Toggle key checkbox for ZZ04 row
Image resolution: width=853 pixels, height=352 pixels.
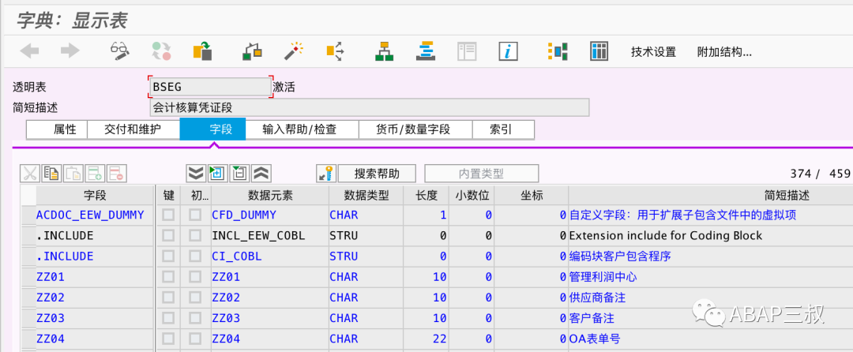(x=169, y=339)
